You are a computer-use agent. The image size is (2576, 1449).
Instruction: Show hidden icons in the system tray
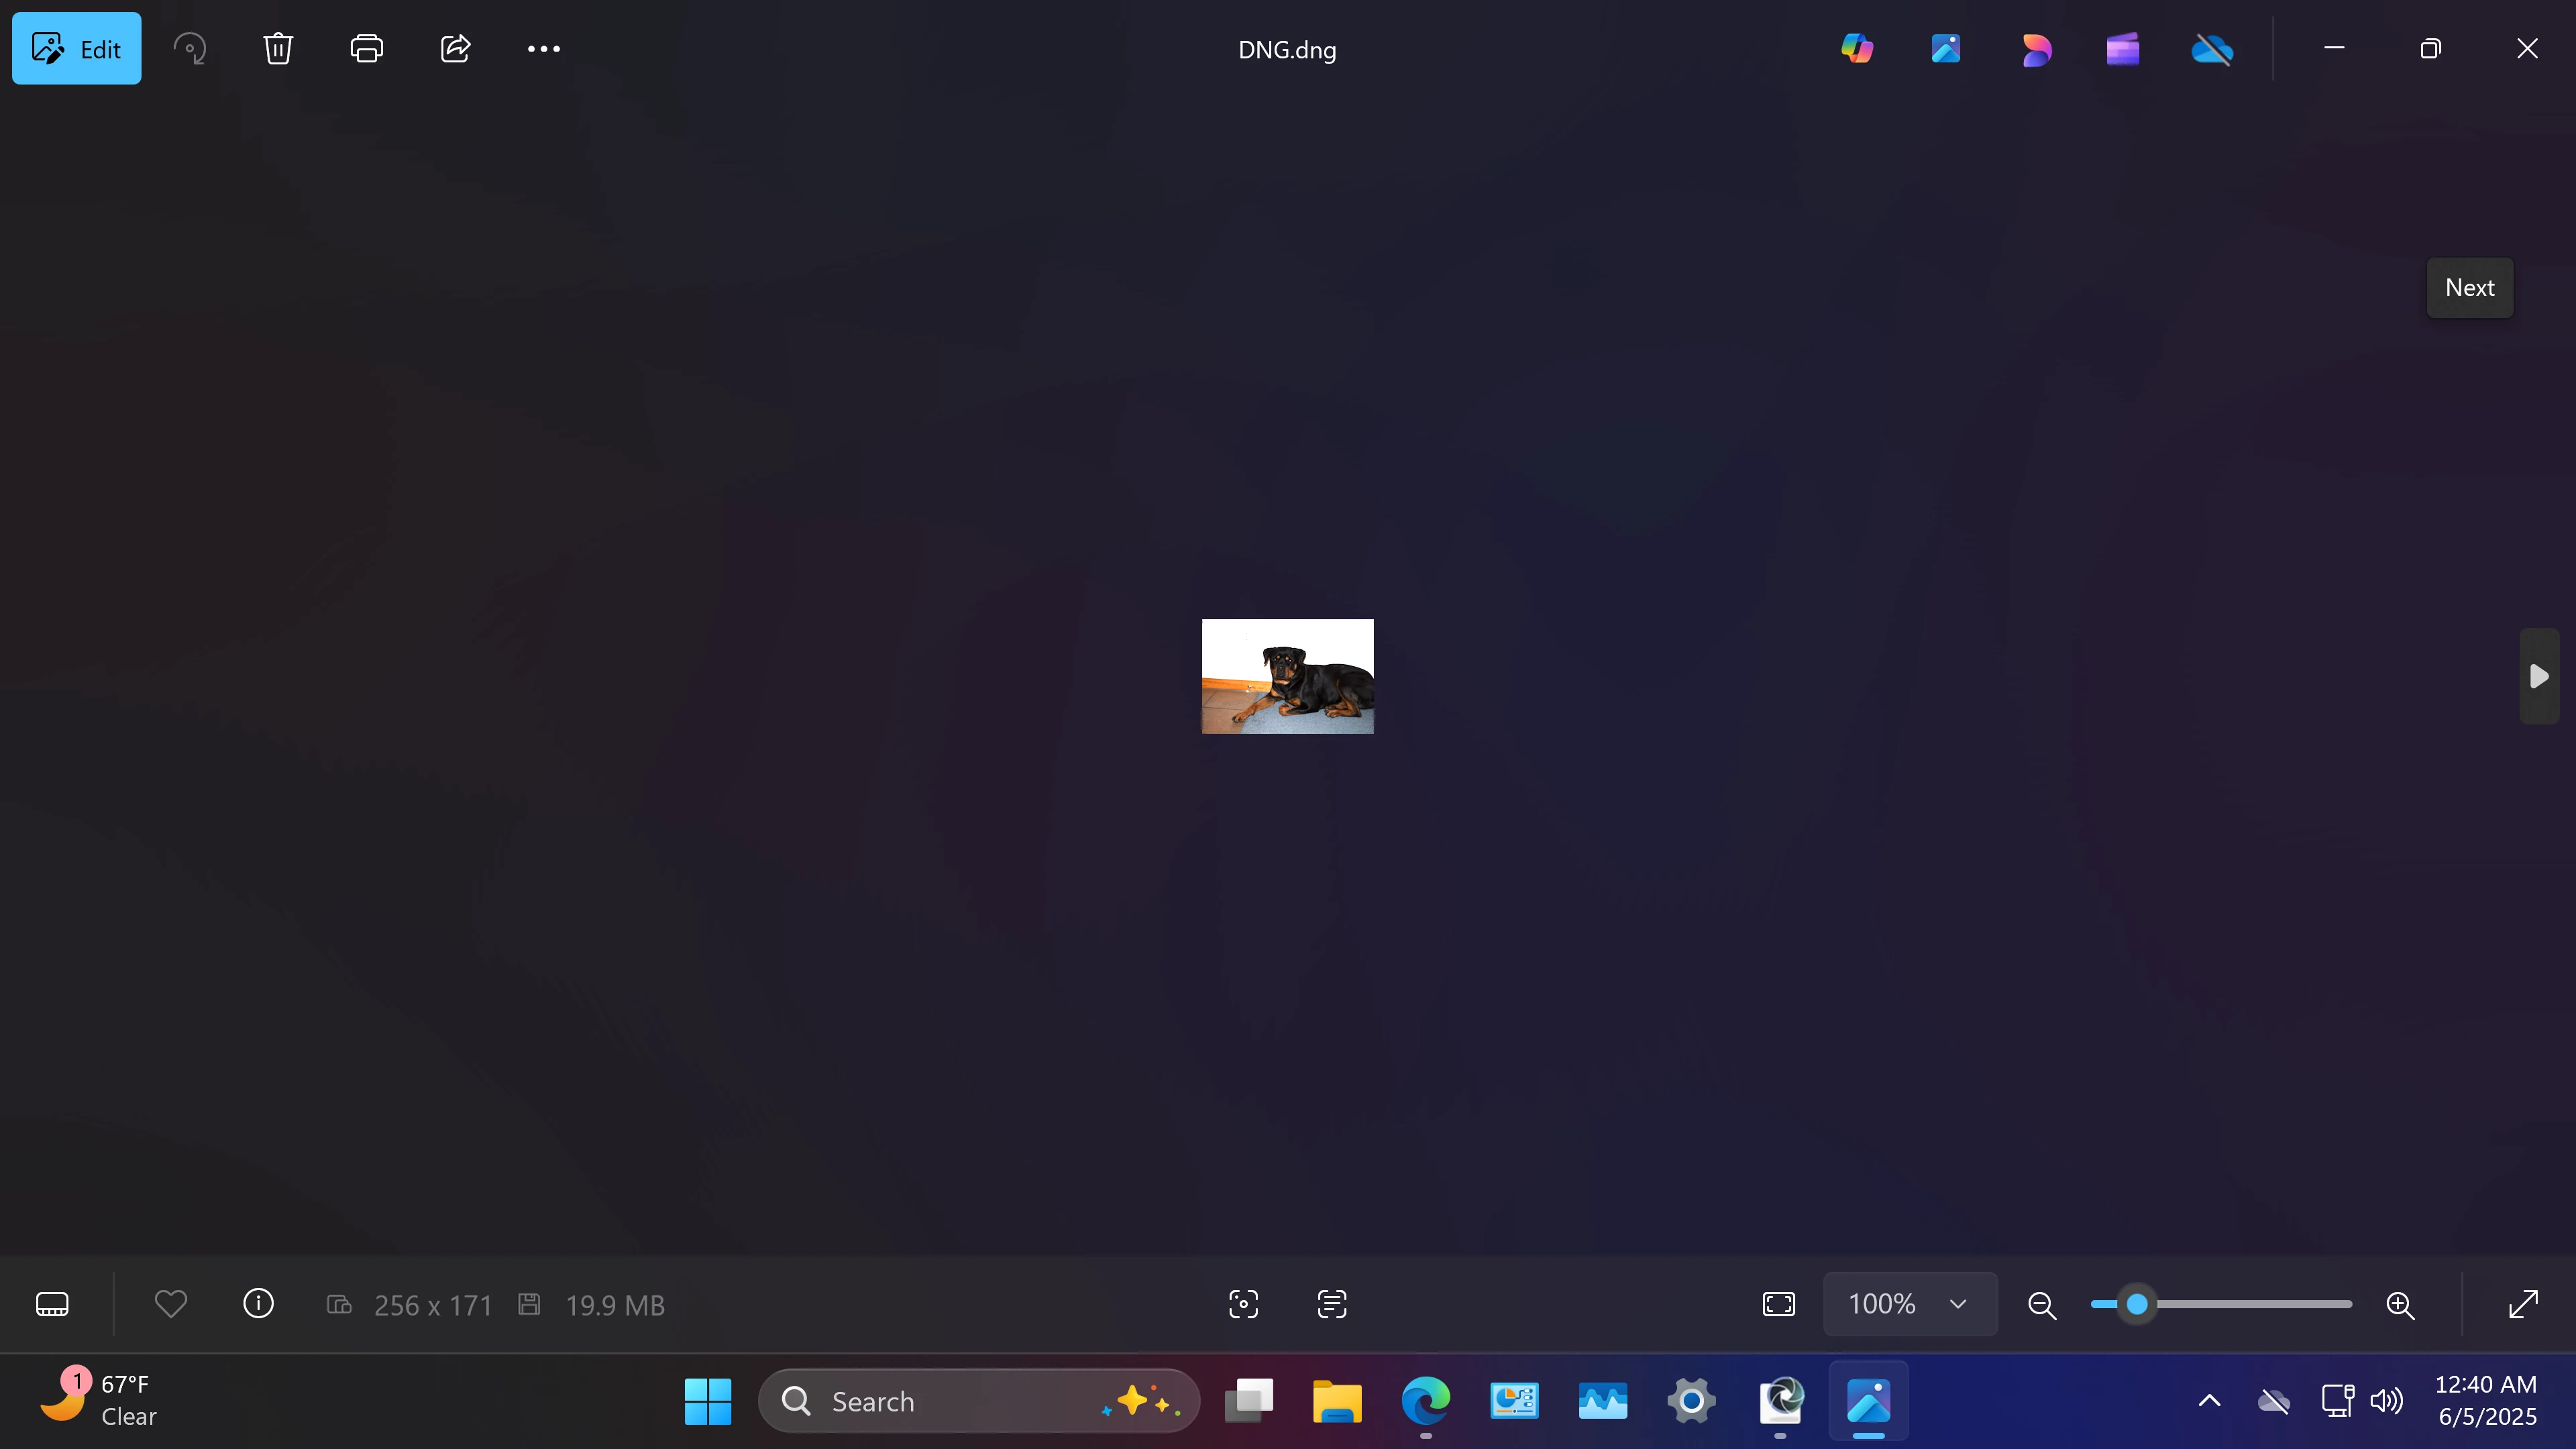pyautogui.click(x=2209, y=1400)
